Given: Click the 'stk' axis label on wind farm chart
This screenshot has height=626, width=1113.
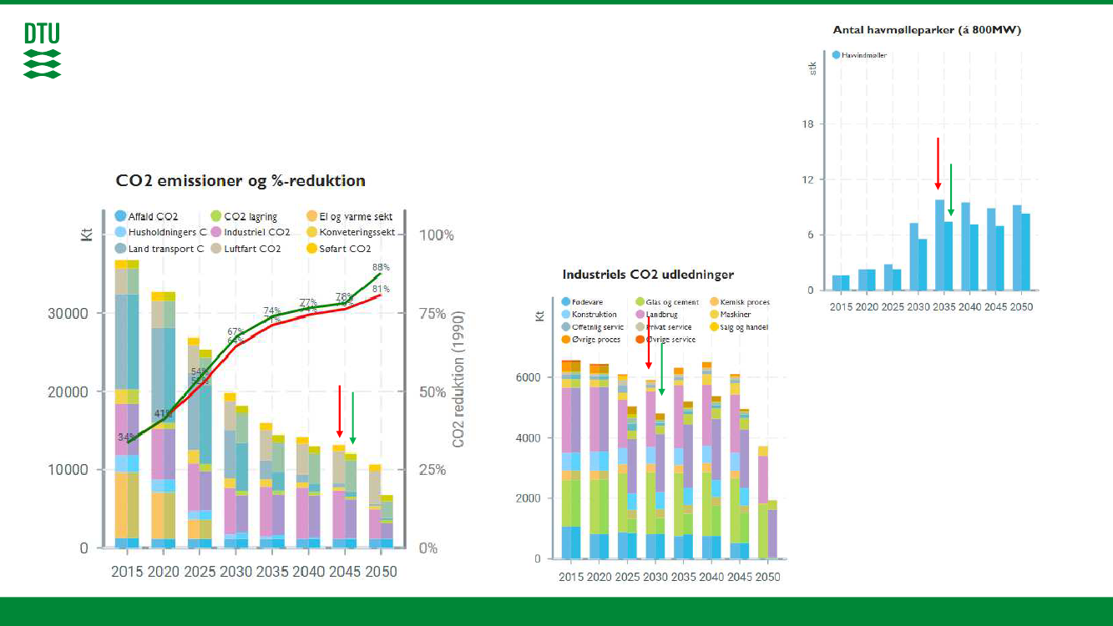Looking at the screenshot, I should click(813, 68).
